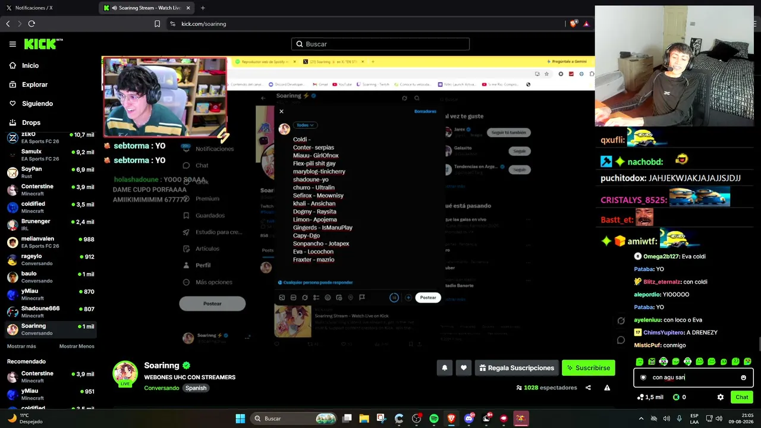
Task: Click Windows taskbar search box
Action: point(295,418)
